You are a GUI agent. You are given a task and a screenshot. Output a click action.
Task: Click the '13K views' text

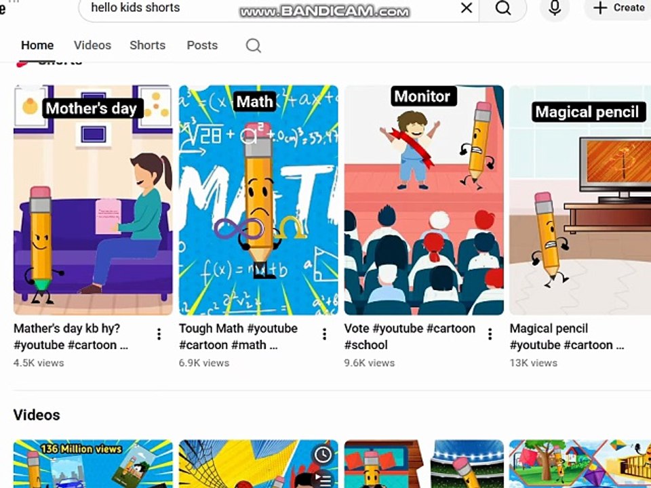click(534, 363)
